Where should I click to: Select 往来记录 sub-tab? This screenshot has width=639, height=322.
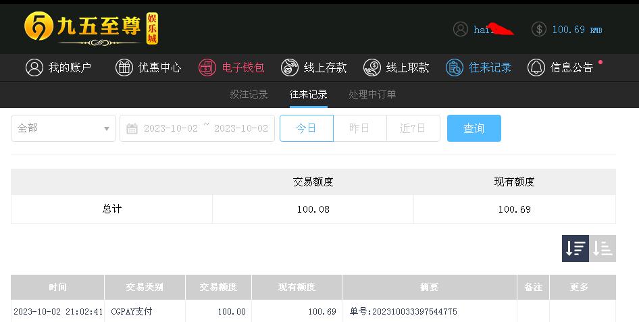pyautogui.click(x=309, y=95)
